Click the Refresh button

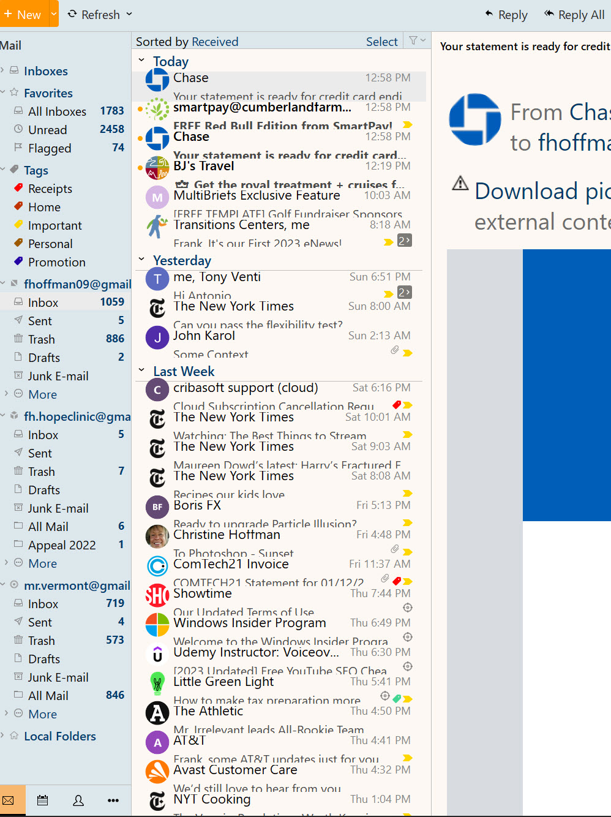(x=94, y=14)
